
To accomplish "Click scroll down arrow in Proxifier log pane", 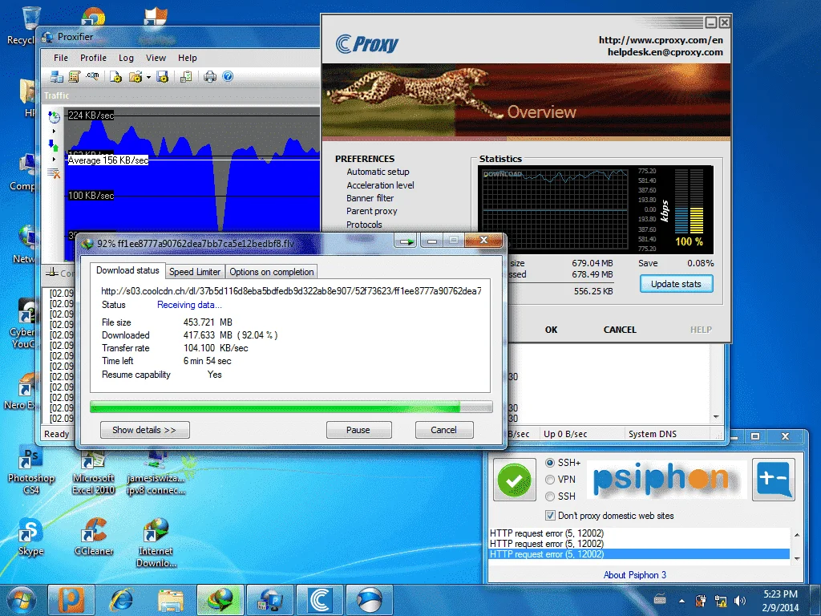I will [716, 417].
